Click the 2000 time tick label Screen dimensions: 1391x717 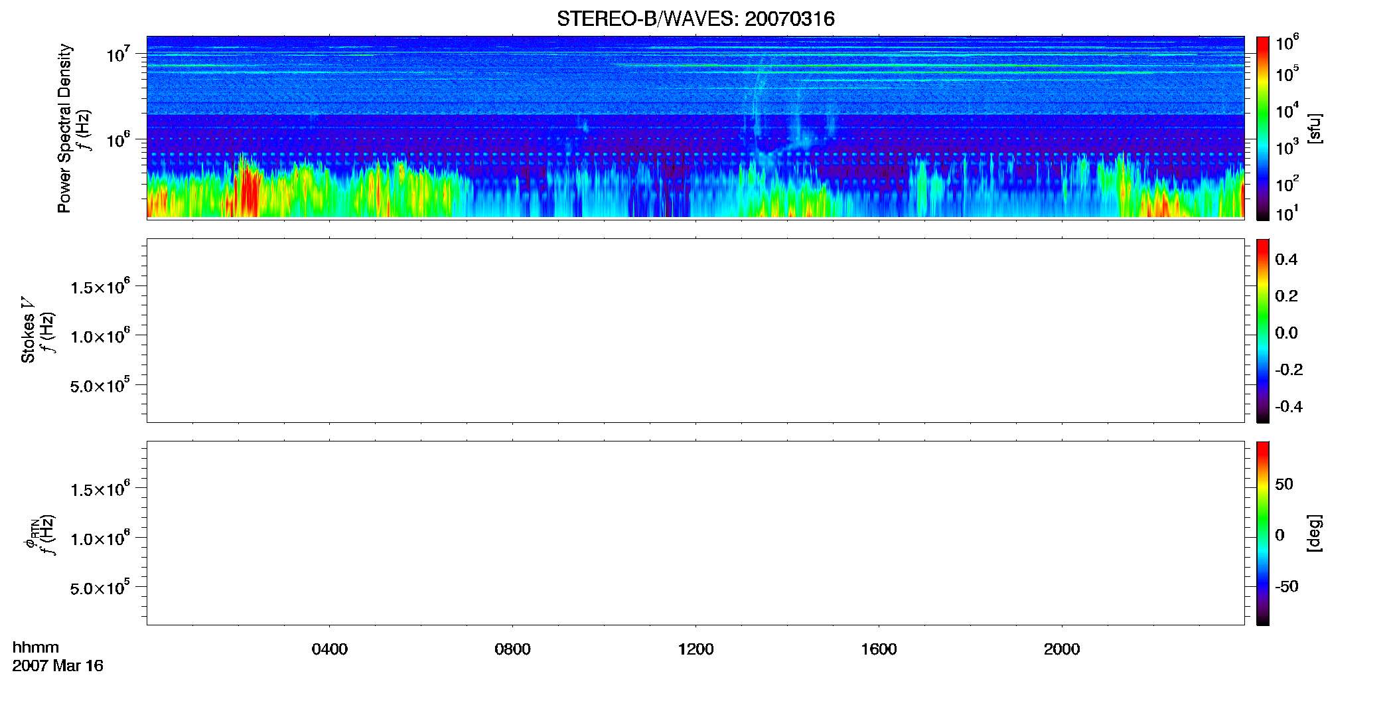(x=1062, y=649)
